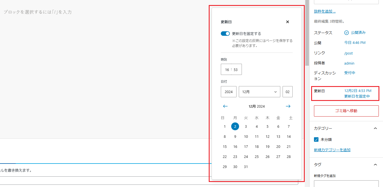Select December 27 in the calendar

(x=278, y=157)
